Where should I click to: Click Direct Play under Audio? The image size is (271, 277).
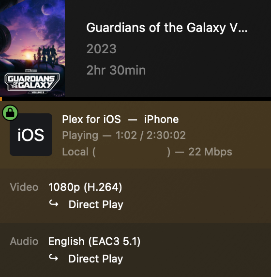coord(96,259)
